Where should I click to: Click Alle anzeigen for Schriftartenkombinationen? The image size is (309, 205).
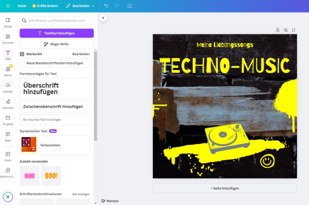pos(81,194)
